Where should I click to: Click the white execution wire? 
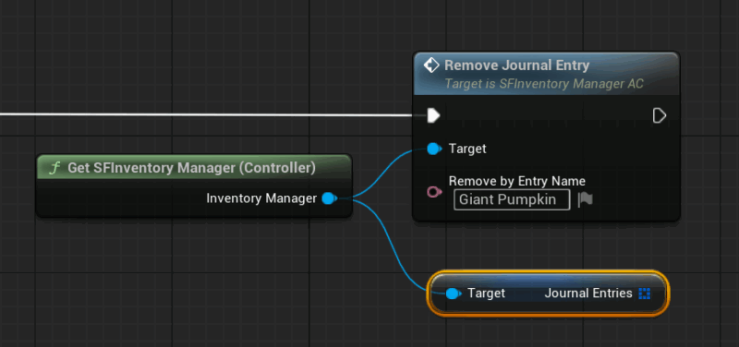[207, 114]
